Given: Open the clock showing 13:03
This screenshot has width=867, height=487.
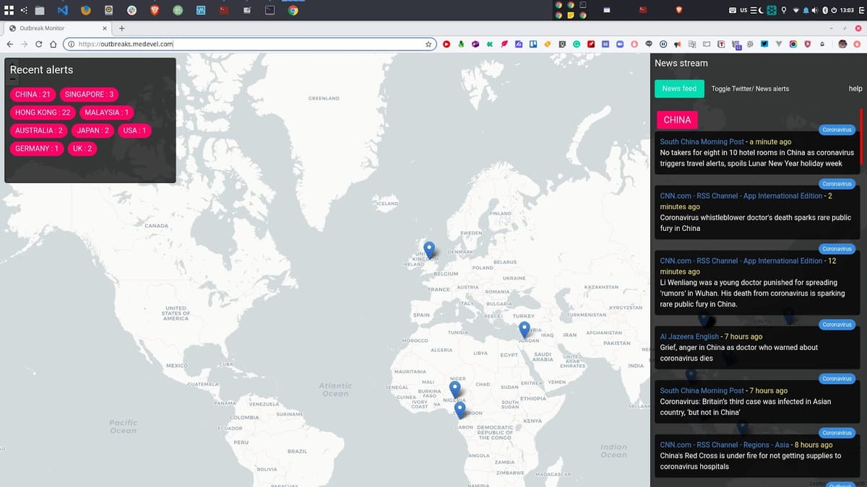Looking at the screenshot, I should [x=847, y=10].
